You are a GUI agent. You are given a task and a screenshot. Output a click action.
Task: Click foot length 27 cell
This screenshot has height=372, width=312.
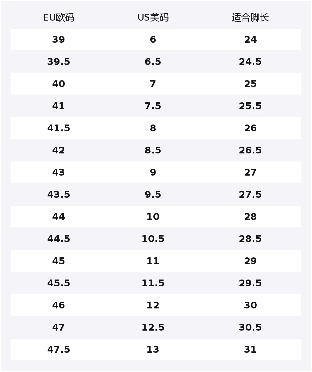point(250,172)
